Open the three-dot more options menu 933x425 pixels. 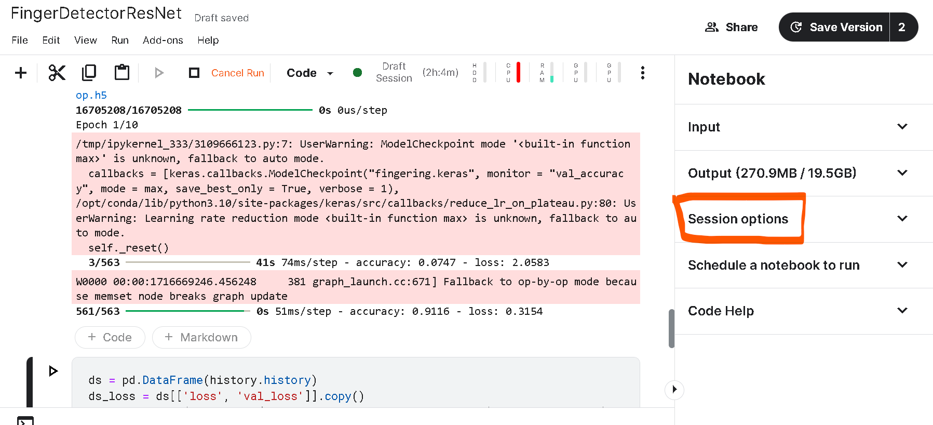coord(643,73)
